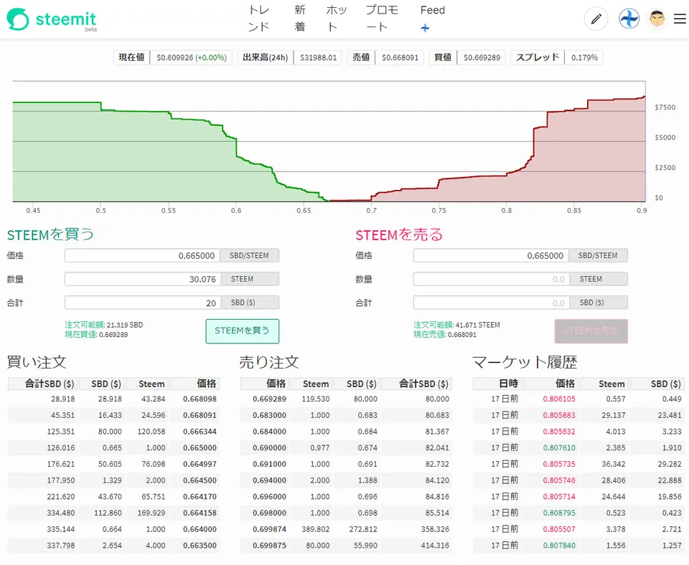Click the 売り注文 section heading
The width and height of the screenshot is (689, 565).
tap(269, 363)
